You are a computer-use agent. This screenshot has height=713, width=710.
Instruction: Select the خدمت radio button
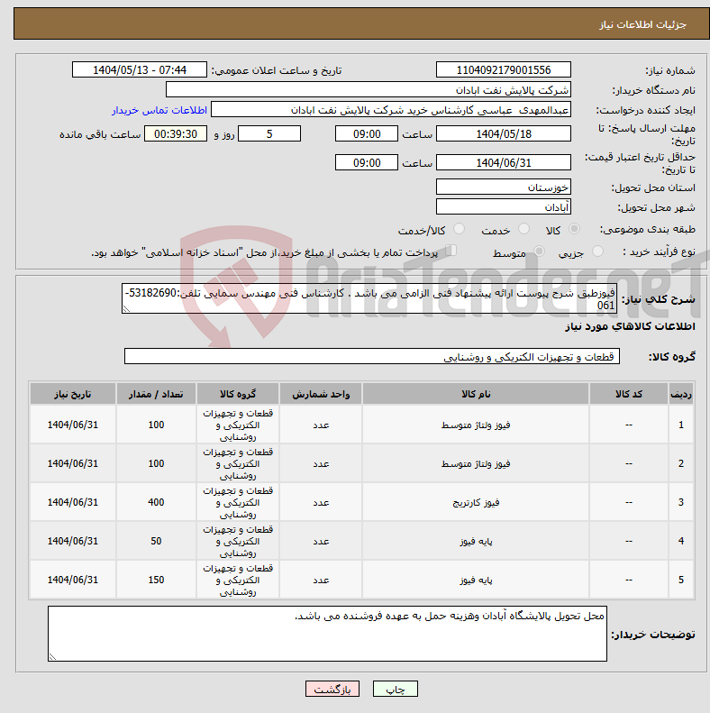pos(523,229)
